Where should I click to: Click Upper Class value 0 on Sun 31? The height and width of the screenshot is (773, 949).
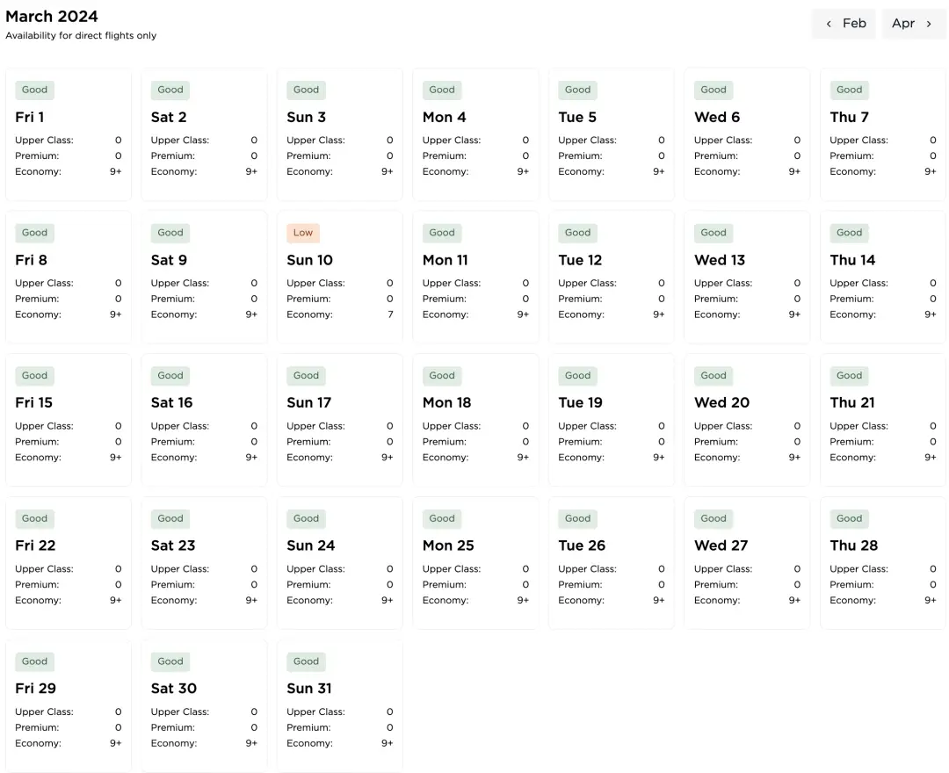pos(390,712)
